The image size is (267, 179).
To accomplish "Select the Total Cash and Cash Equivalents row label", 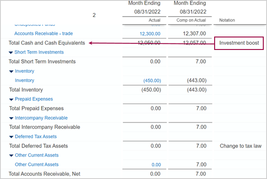I will [x=47, y=43].
